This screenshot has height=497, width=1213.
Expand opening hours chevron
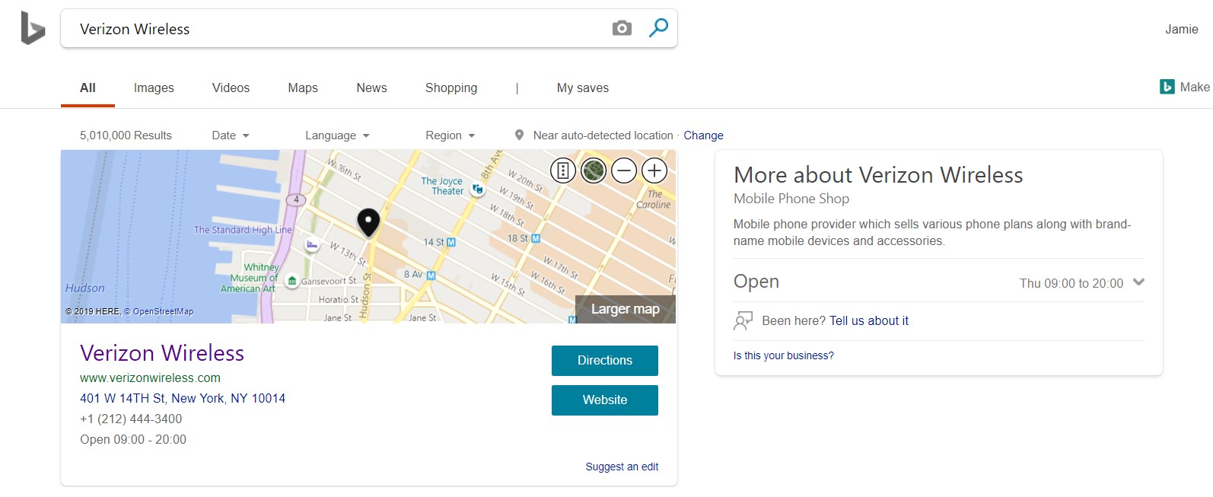tap(1138, 282)
